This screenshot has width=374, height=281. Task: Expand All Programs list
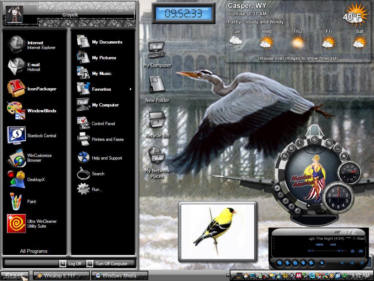pyautogui.click(x=34, y=251)
